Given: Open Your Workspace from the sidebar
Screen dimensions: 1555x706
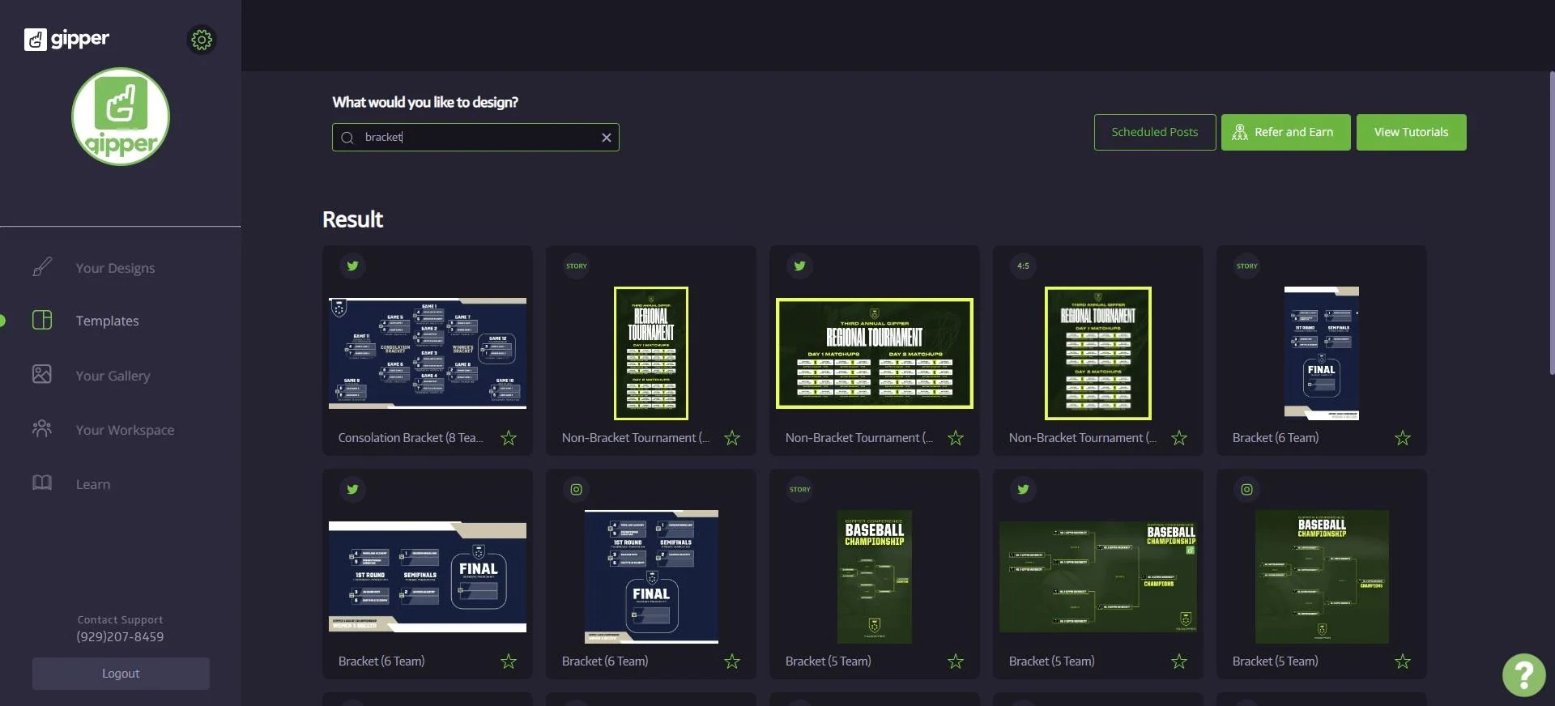Looking at the screenshot, I should [x=125, y=430].
